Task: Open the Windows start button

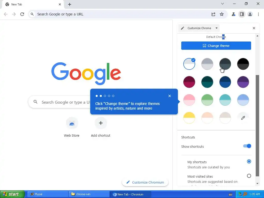Action: (x=12, y=194)
